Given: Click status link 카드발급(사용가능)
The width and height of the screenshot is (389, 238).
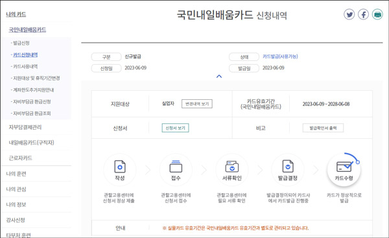Looking at the screenshot, I should [x=280, y=56].
